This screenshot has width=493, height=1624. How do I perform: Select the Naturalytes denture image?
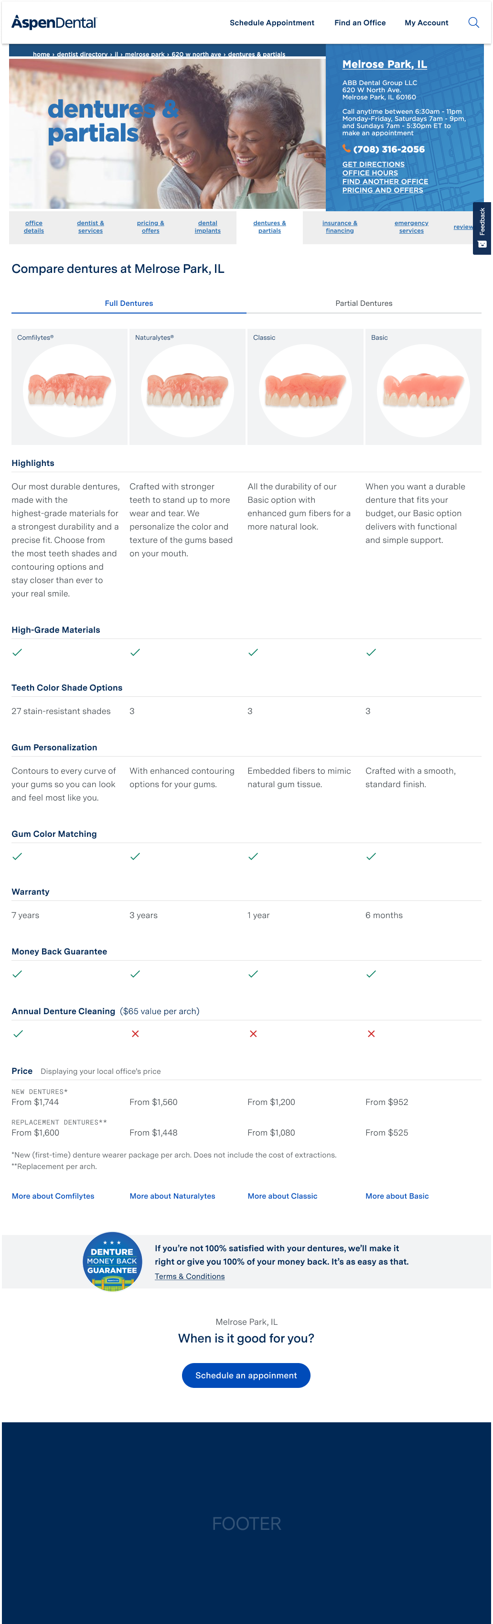[187, 390]
